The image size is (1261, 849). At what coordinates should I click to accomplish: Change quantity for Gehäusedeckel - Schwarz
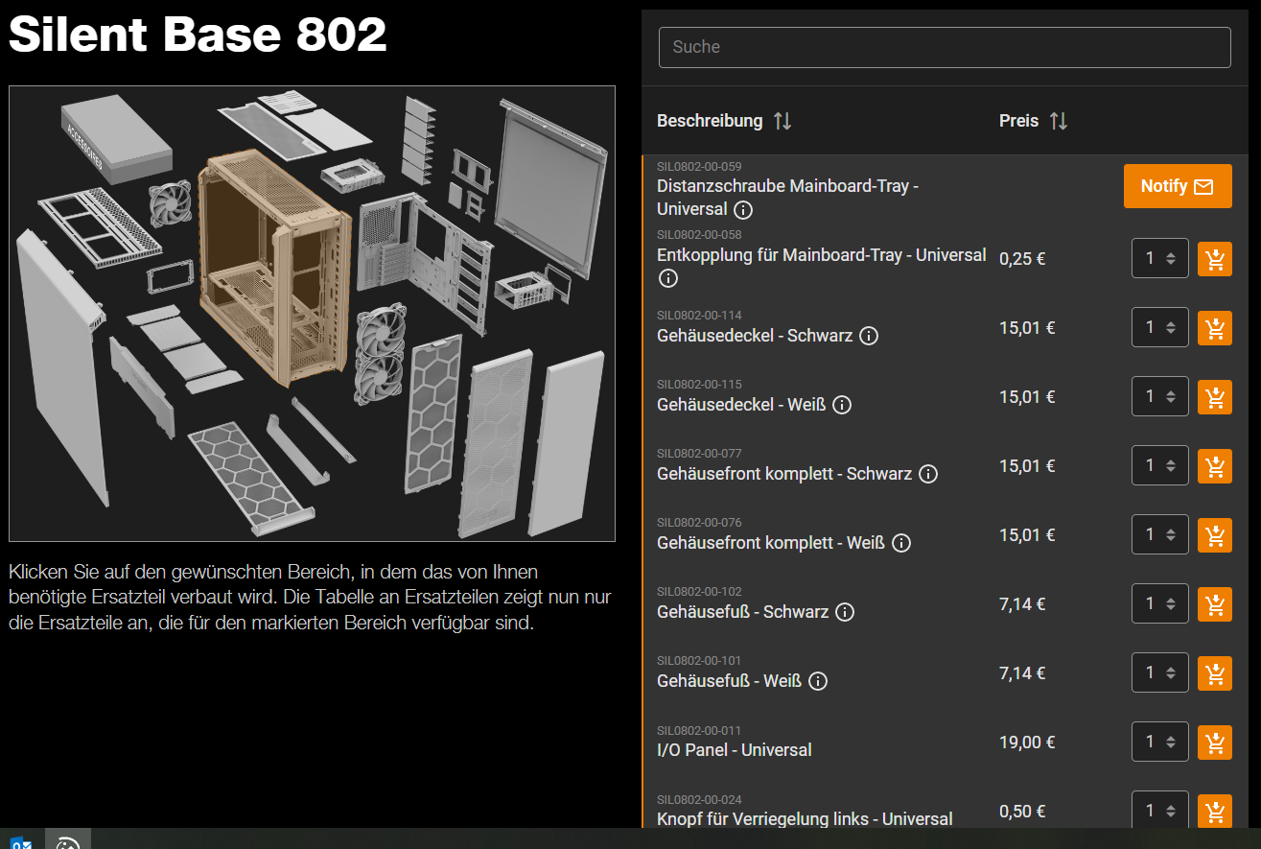click(1160, 327)
